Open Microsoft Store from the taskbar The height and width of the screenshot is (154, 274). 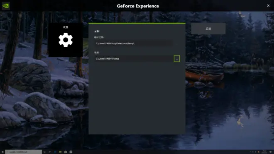tap(66, 152)
